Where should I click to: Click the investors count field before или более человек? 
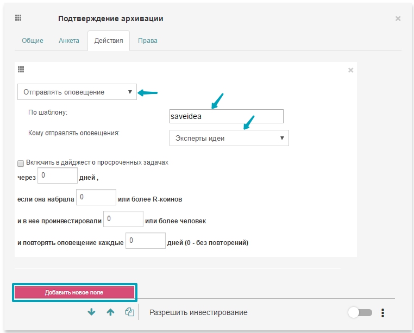pyautogui.click(x=123, y=219)
